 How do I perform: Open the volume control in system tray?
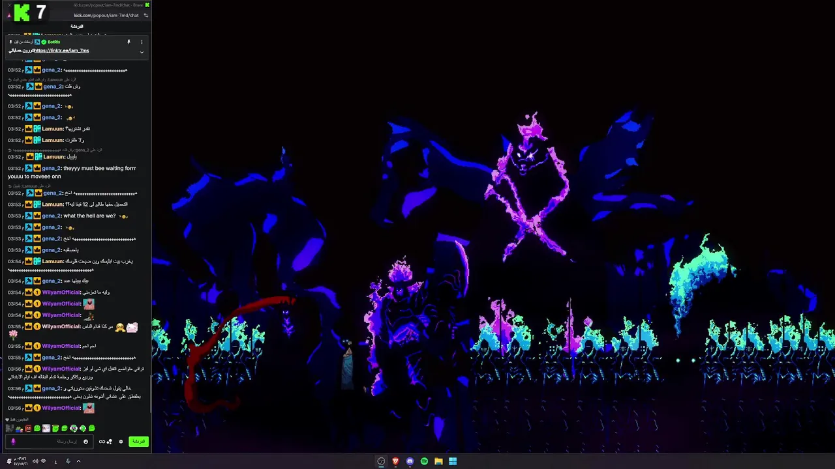[35, 461]
